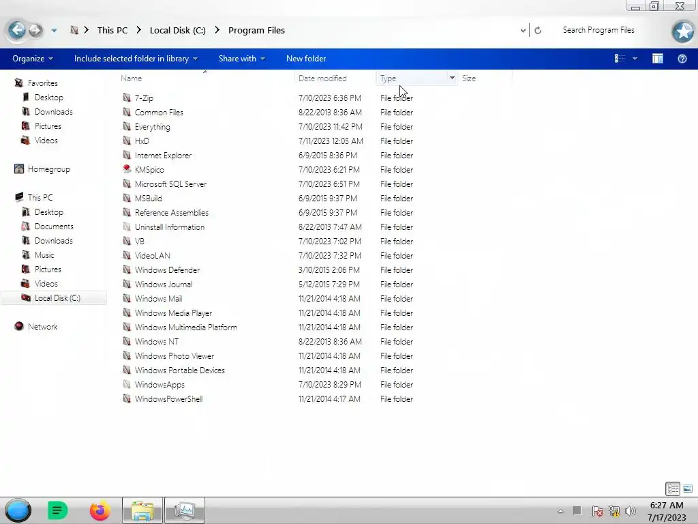
Task: Select the Windows Defender folder icon
Action: [x=127, y=270]
